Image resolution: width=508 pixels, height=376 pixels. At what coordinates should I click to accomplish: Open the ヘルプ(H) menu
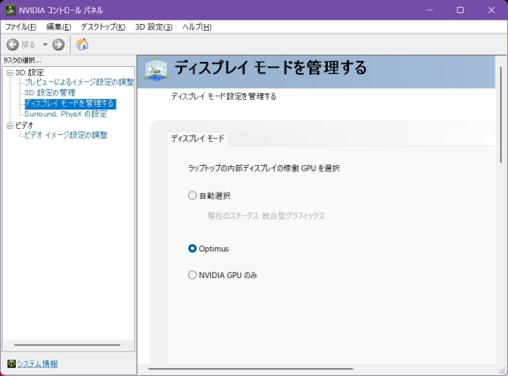click(197, 26)
